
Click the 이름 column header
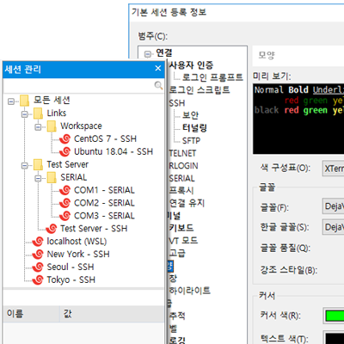[32, 314]
